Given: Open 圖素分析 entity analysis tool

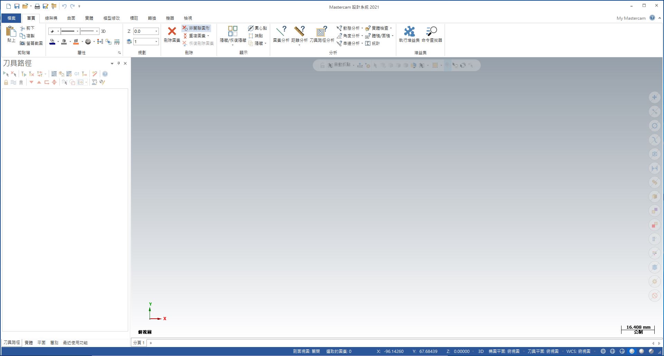Looking at the screenshot, I should click(281, 34).
